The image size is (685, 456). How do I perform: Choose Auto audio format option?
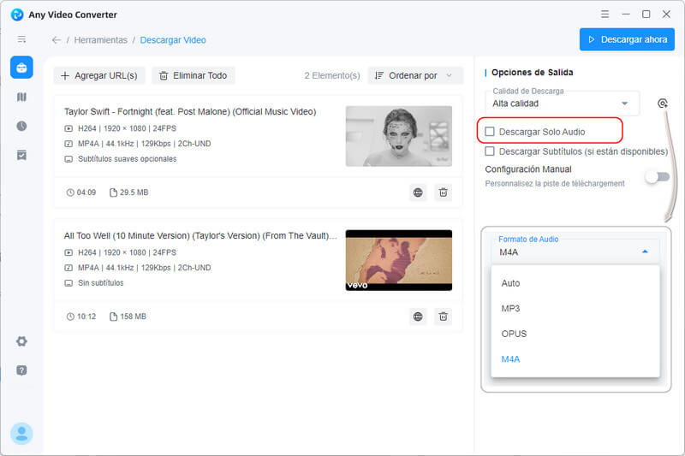[575, 283]
